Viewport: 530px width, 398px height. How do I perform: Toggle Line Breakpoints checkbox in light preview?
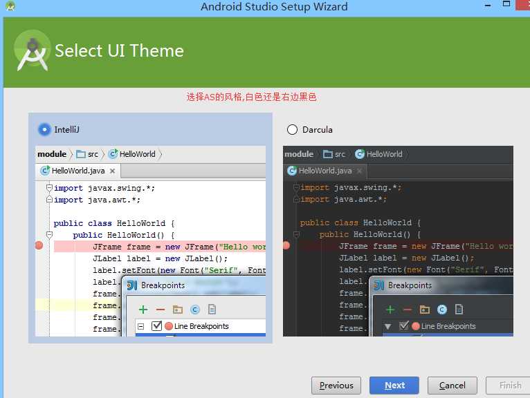(x=156, y=325)
